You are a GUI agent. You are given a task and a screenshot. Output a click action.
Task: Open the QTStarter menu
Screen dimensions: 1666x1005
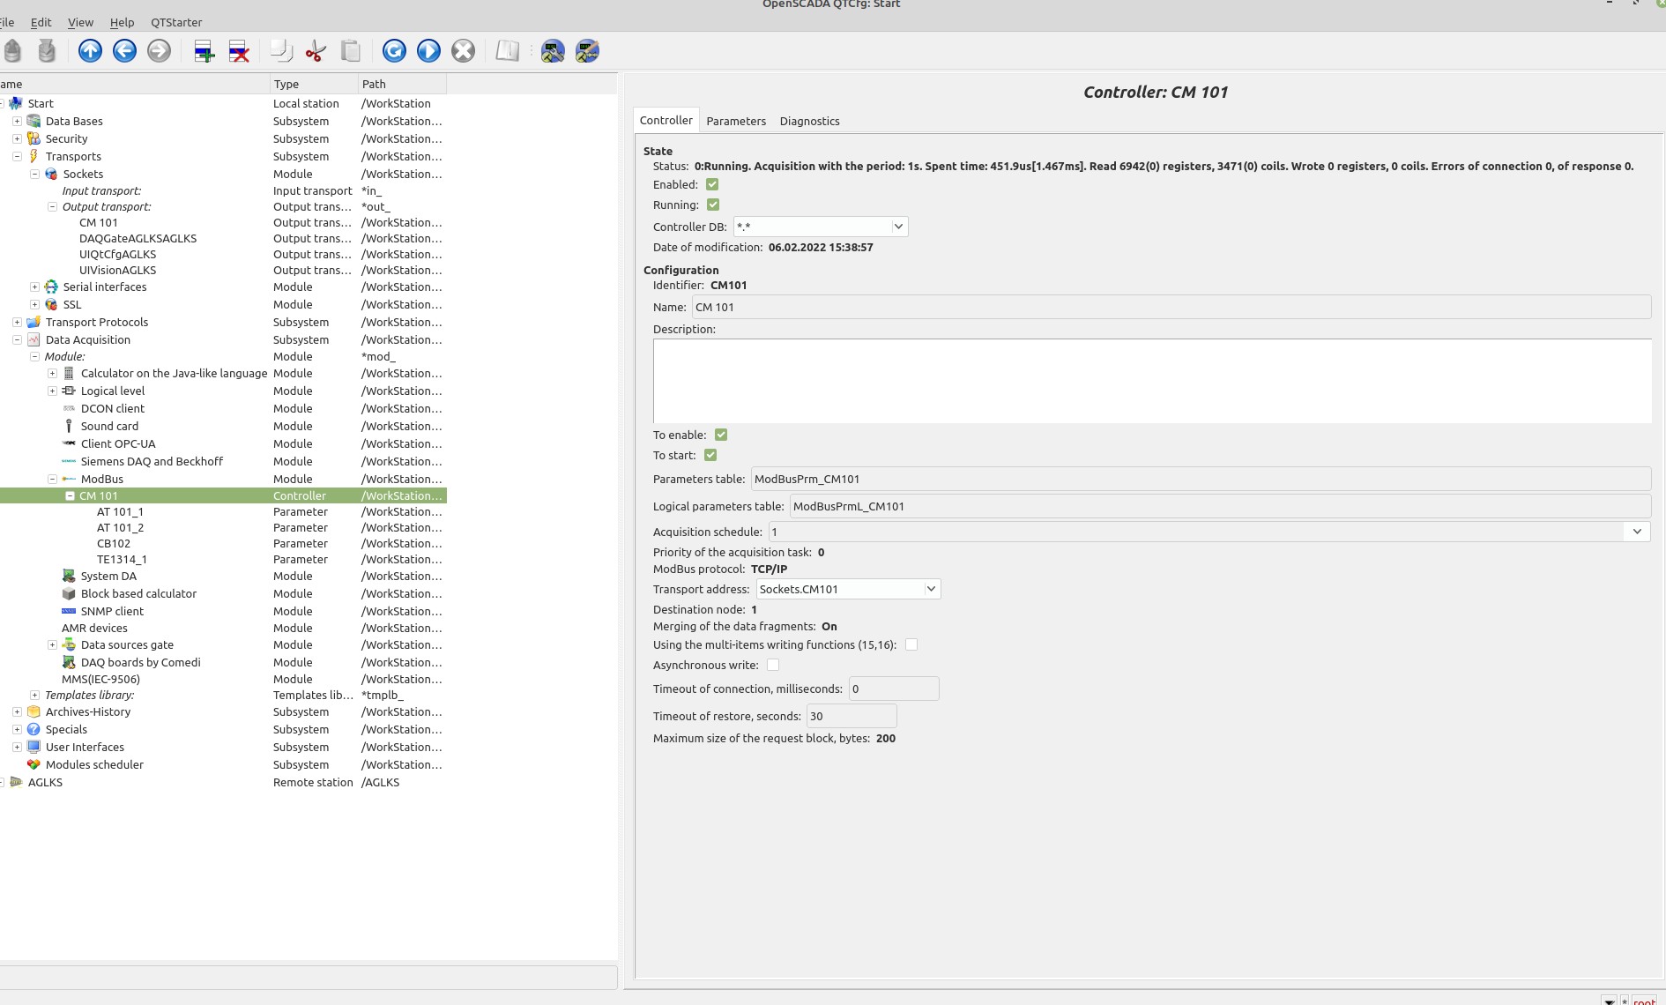(x=176, y=22)
